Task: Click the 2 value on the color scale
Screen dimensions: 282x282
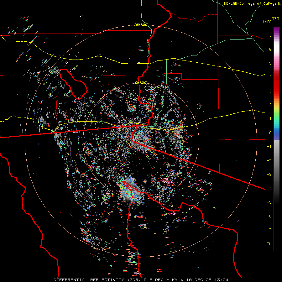Action: click(270, 105)
